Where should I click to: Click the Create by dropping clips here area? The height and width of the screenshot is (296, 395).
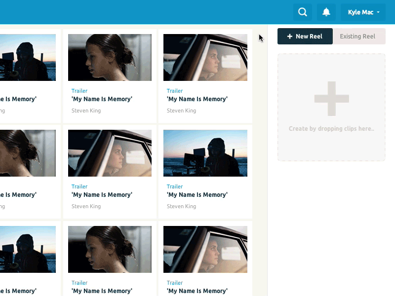click(x=331, y=128)
